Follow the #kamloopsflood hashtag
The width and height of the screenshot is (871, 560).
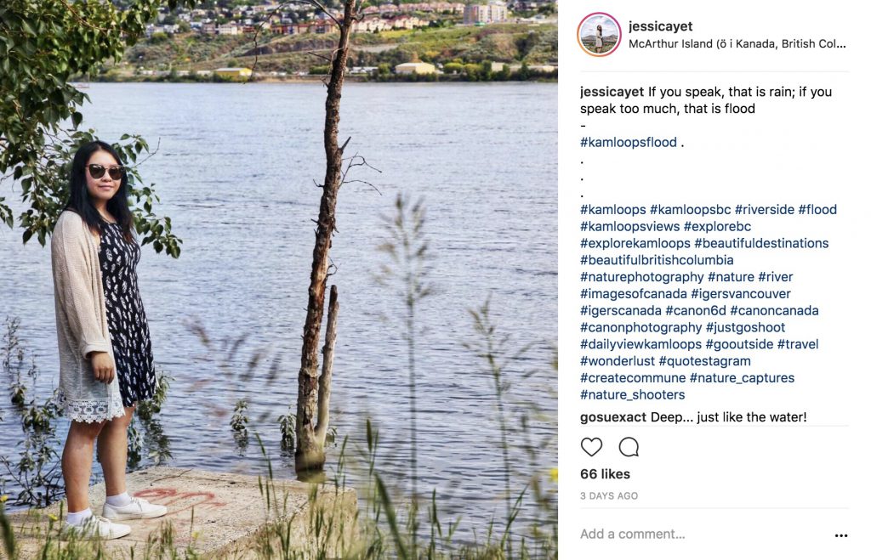629,142
